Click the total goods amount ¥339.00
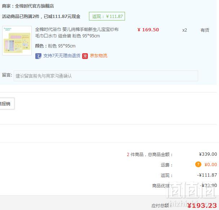The height and width of the screenshot is (210, 219). [208, 154]
